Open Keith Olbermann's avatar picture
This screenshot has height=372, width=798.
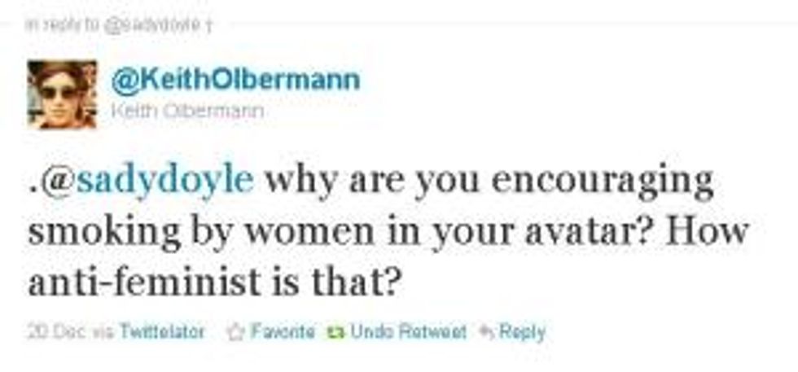pyautogui.click(x=62, y=94)
